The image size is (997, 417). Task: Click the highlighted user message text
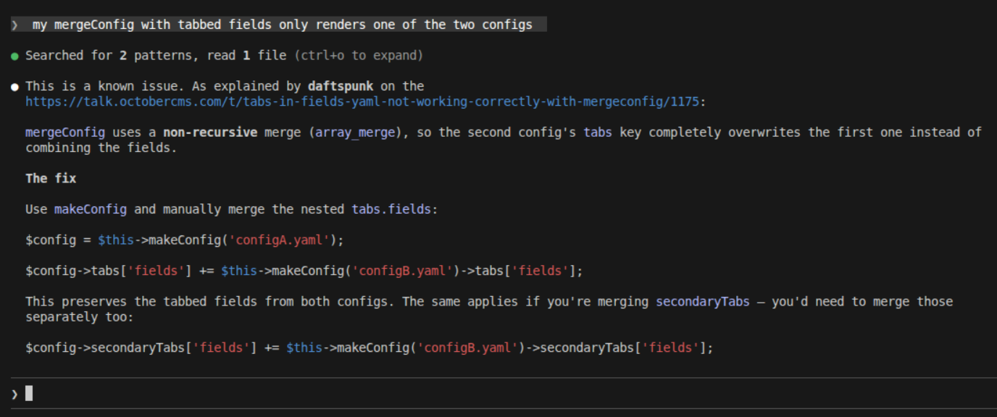coord(283,25)
